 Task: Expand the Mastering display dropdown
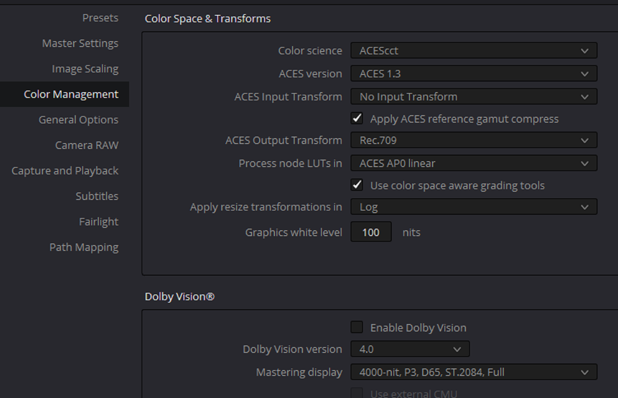click(x=474, y=372)
